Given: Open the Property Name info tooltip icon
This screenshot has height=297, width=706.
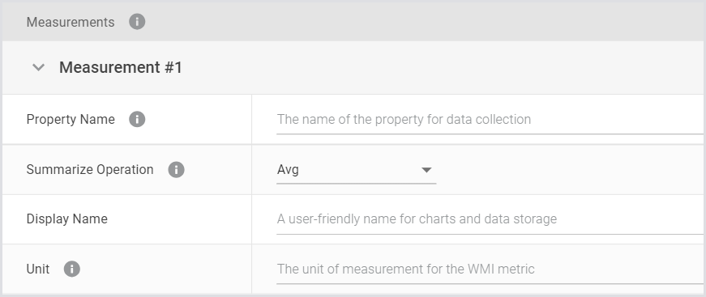Looking at the screenshot, I should tap(137, 120).
